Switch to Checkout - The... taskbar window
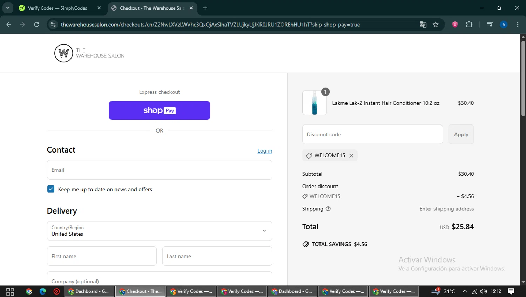The image size is (526, 297). pyautogui.click(x=140, y=291)
